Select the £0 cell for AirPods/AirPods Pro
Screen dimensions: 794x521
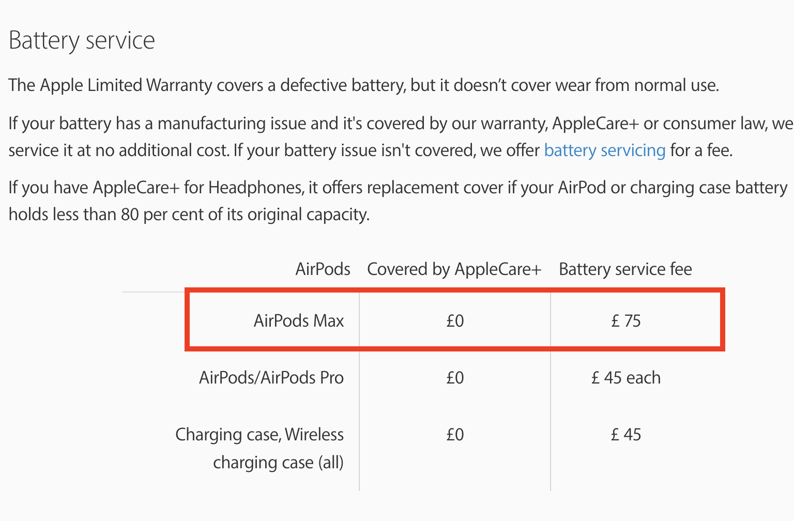pyautogui.click(x=455, y=378)
